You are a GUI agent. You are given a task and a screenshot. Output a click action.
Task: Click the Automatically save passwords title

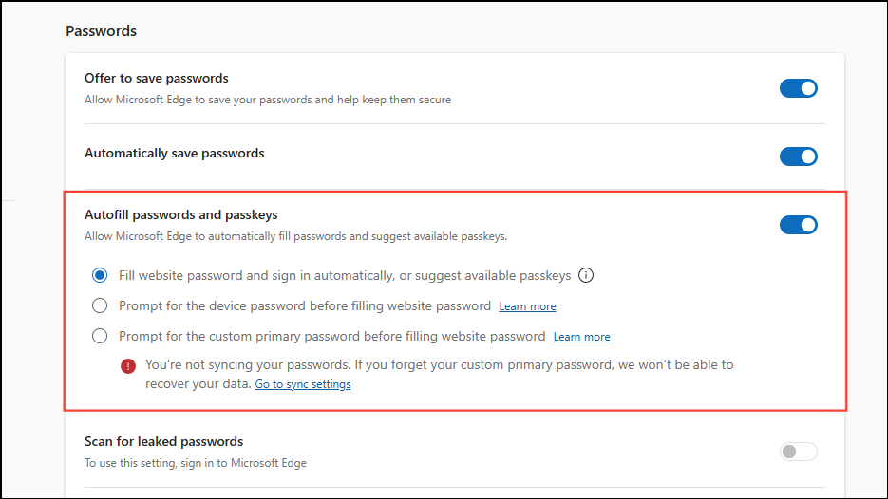pyautogui.click(x=175, y=153)
